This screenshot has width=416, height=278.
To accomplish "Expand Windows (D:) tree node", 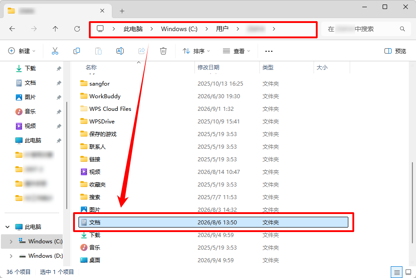I will click(x=11, y=256).
